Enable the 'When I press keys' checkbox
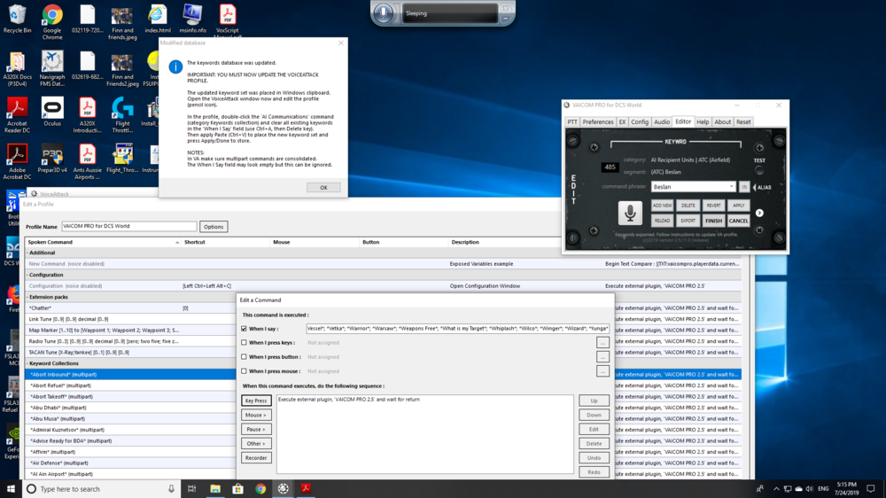Image resolution: width=886 pixels, height=498 pixels. pyautogui.click(x=245, y=343)
